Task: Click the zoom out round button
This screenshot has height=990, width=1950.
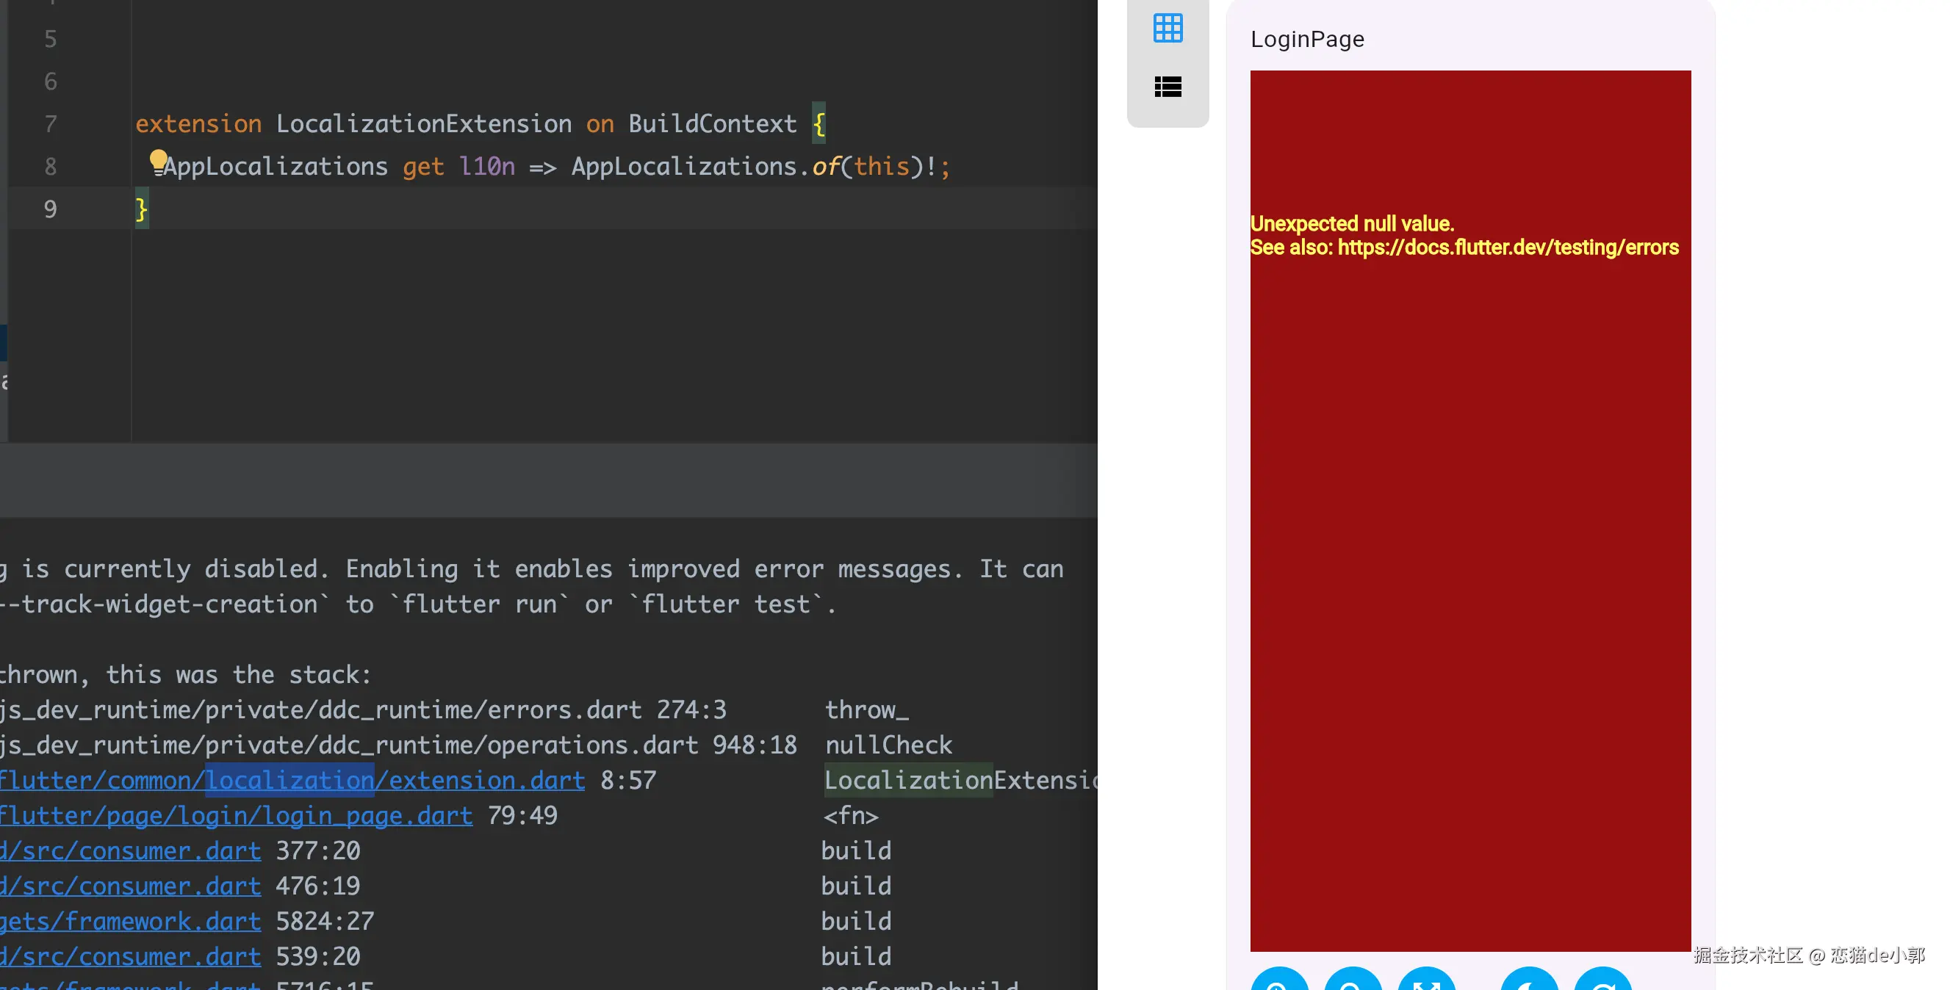Action: (1352, 983)
